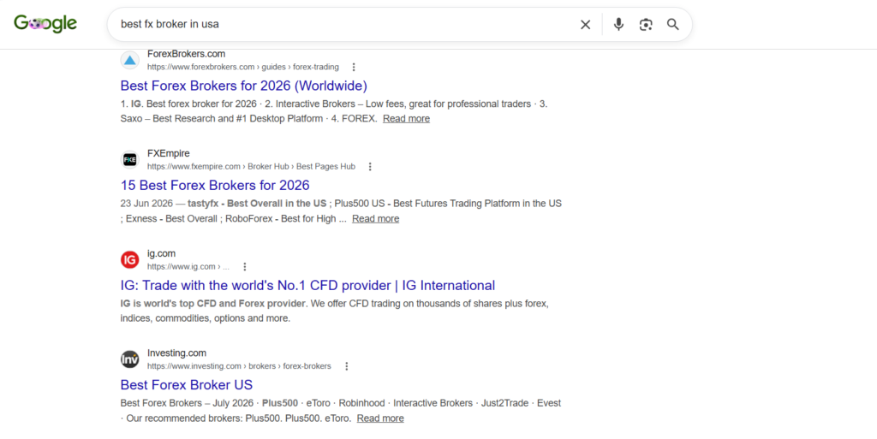Click the 'ForexBrokers.com' site name
Screen dimensions: 877x439
pos(186,54)
